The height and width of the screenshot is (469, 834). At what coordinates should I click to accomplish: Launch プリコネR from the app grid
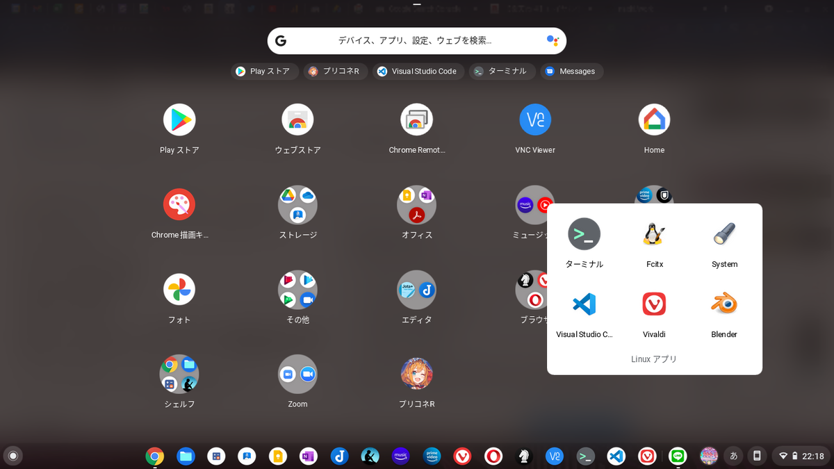[416, 374]
